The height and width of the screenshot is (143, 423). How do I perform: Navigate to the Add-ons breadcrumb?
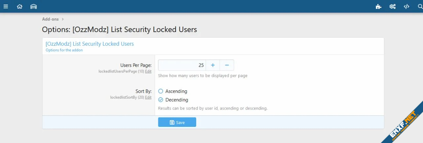pyautogui.click(x=50, y=19)
